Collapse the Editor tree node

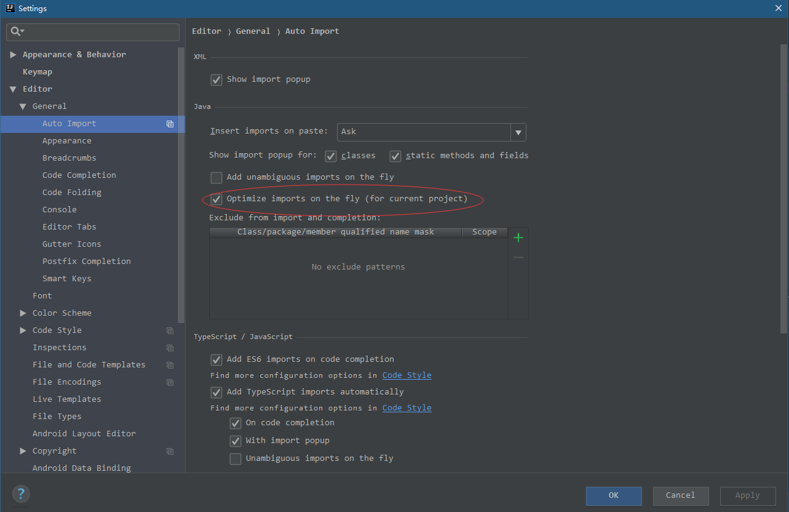click(x=14, y=89)
